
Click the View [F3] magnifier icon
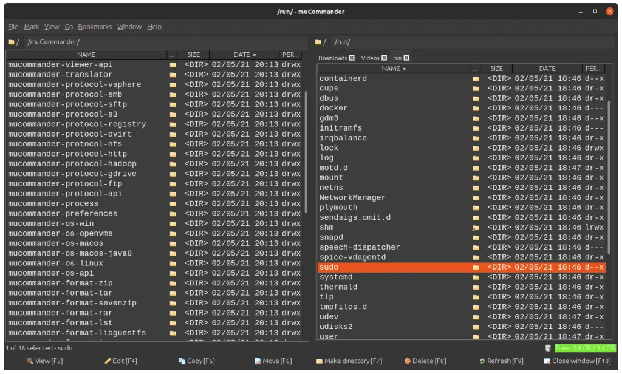coord(29,361)
